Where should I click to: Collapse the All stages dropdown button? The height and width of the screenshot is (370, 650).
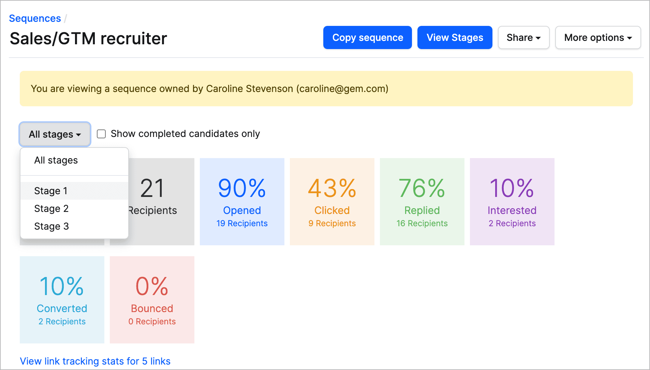point(55,134)
